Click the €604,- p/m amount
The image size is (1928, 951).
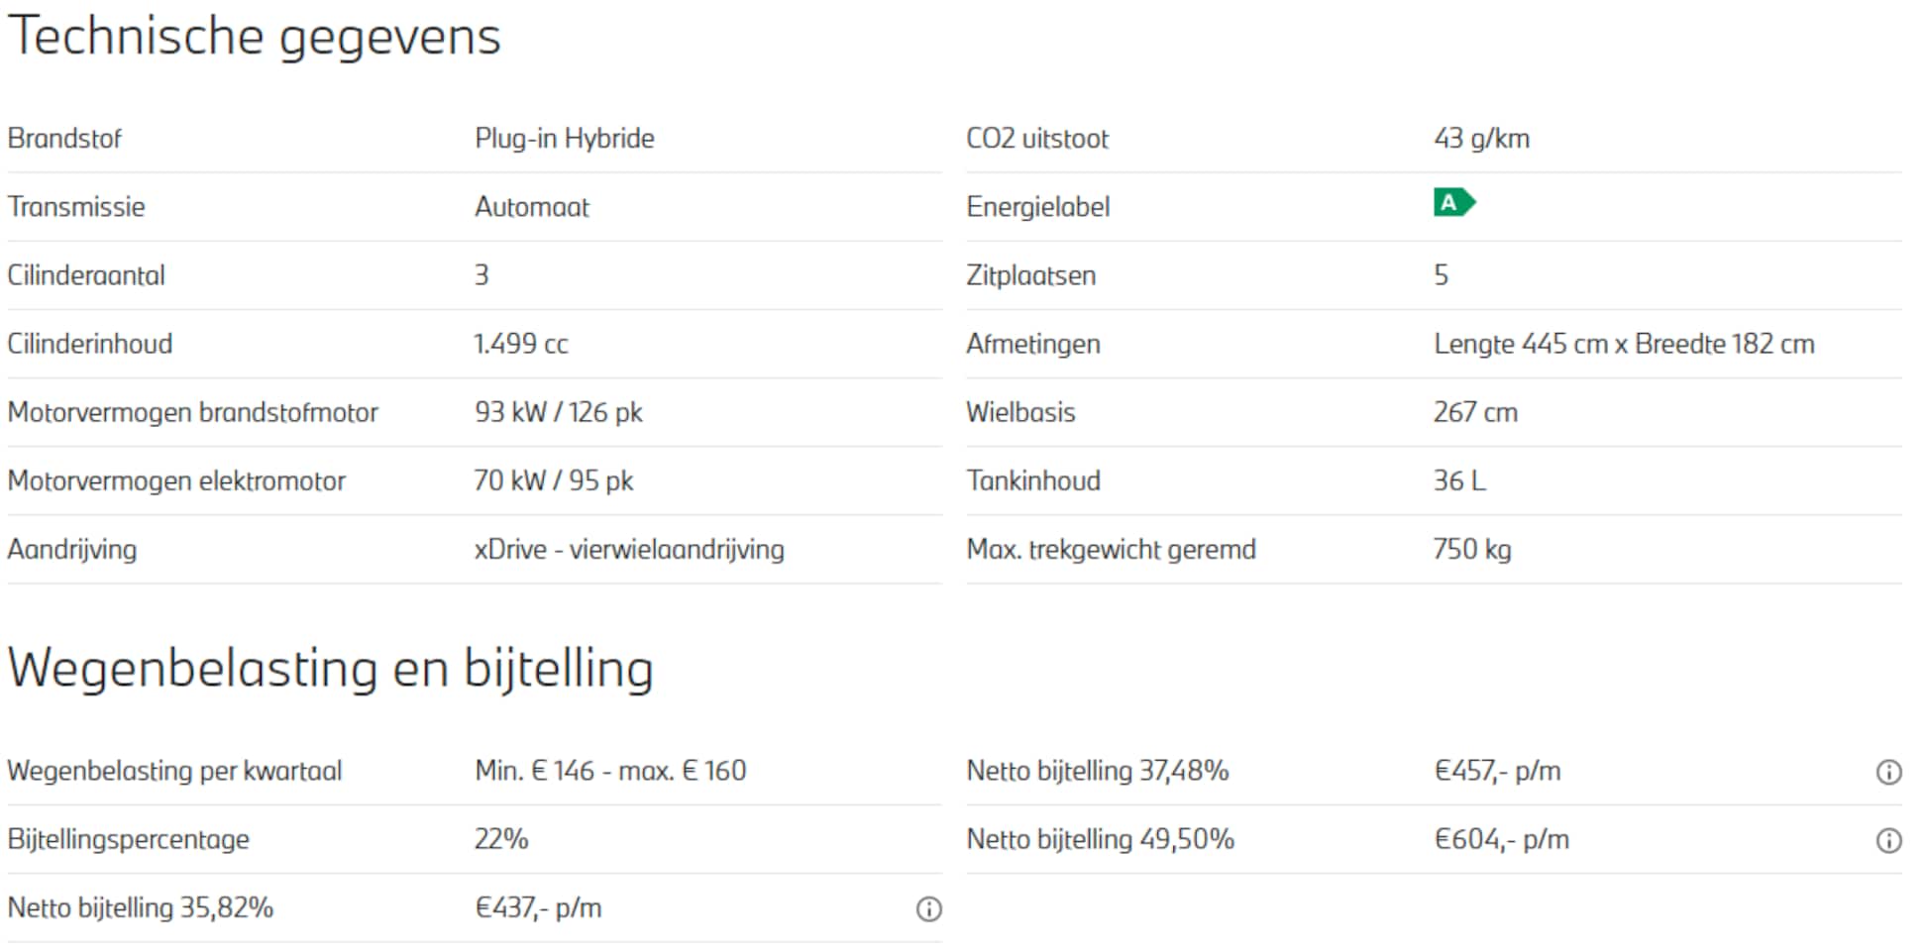(x=1501, y=839)
